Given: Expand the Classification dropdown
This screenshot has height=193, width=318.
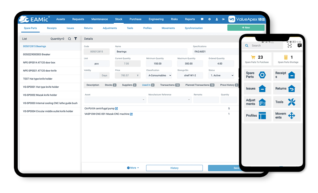Looking at the screenshot, I should click(x=159, y=75).
